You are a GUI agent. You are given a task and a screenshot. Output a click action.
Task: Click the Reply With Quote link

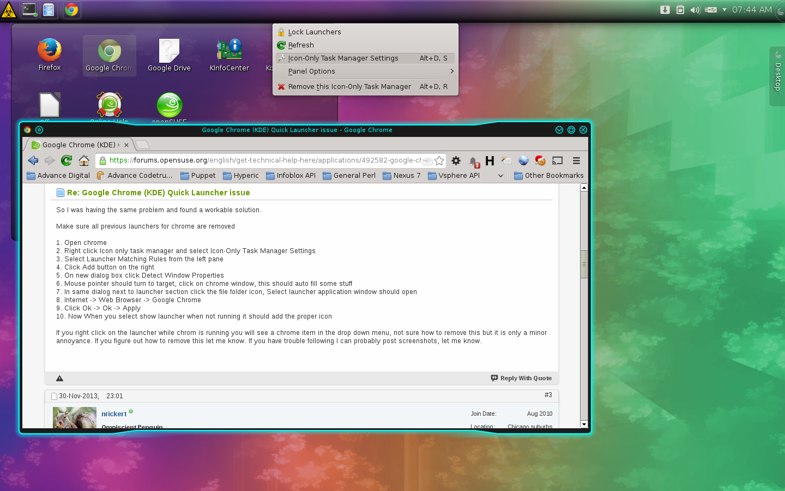522,378
